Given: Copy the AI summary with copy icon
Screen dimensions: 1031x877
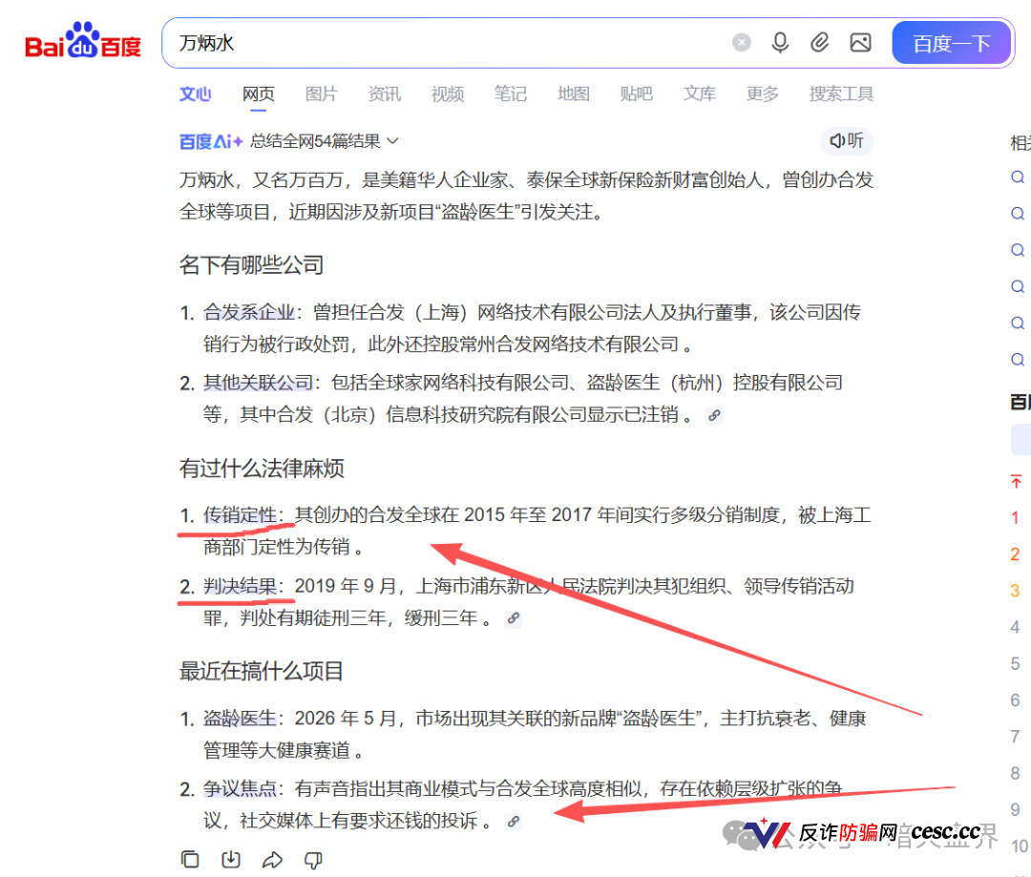Looking at the screenshot, I should (x=190, y=859).
